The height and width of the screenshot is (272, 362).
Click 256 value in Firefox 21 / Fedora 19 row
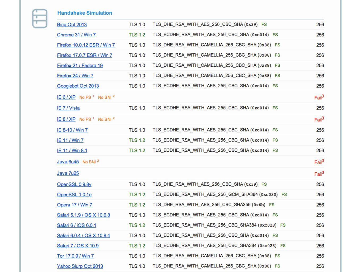pyautogui.click(x=320, y=65)
